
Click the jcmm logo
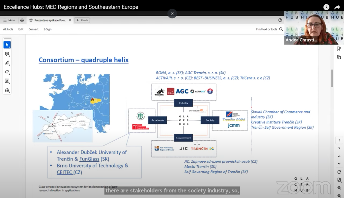[x=234, y=125]
